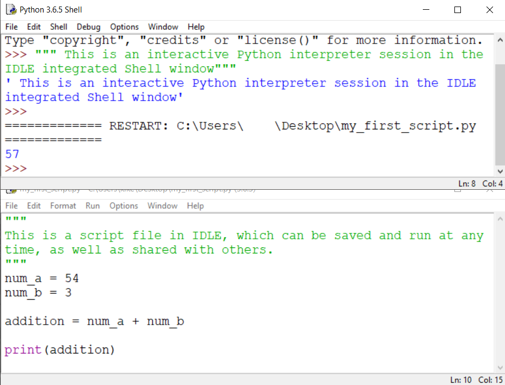Click the script editor scroll down arrow

500,367
